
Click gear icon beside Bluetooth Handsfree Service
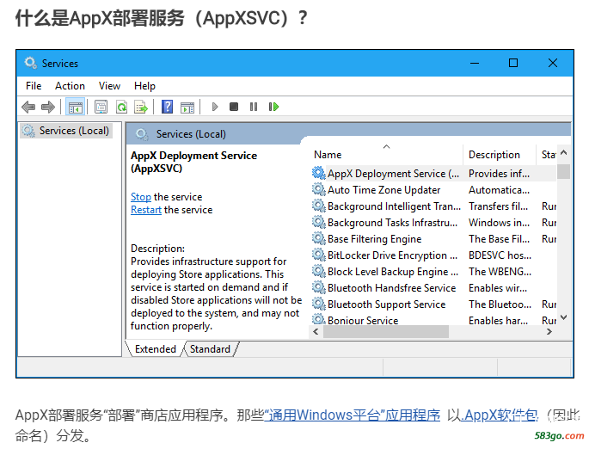[318, 287]
